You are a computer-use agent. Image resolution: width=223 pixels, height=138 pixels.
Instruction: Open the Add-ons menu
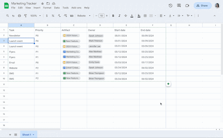(76, 8)
